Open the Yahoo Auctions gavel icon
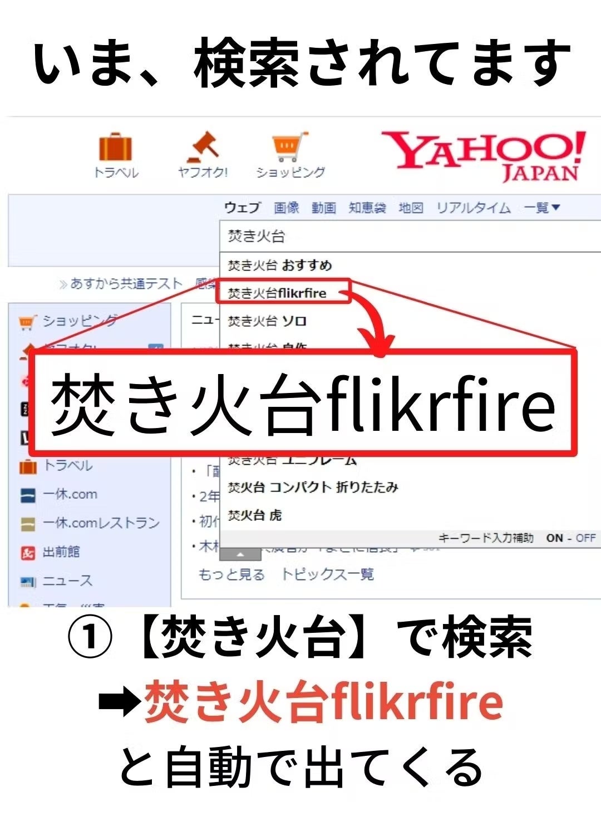This screenshot has width=601, height=826. (203, 146)
